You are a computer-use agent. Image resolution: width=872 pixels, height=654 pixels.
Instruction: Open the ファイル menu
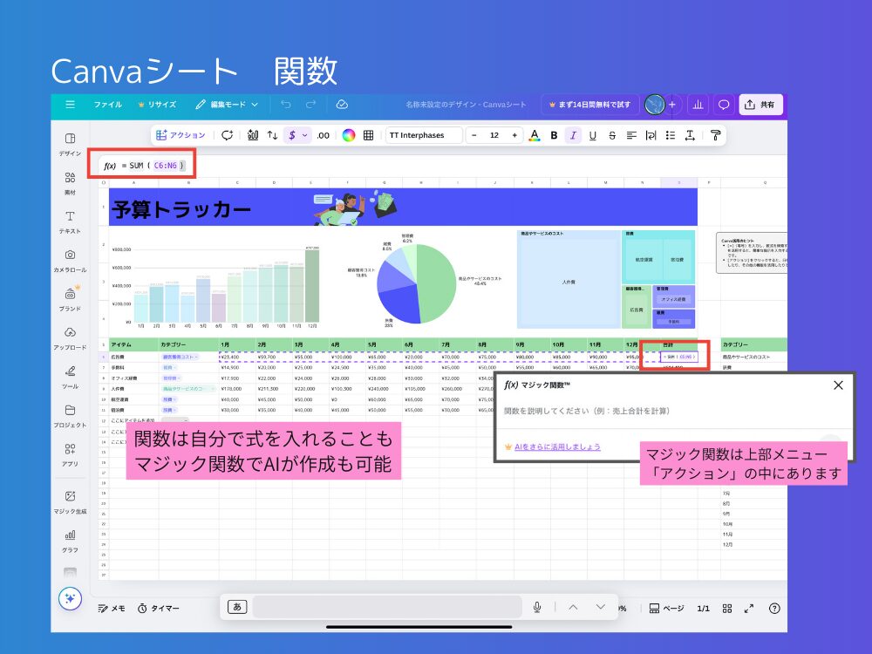click(x=106, y=105)
